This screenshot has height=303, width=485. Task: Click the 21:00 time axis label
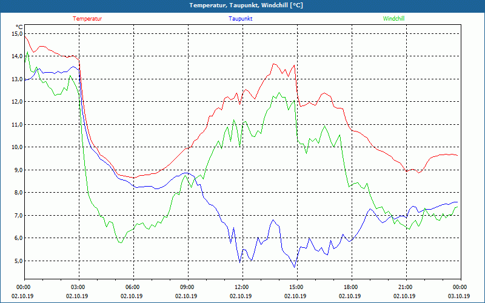[406, 287]
